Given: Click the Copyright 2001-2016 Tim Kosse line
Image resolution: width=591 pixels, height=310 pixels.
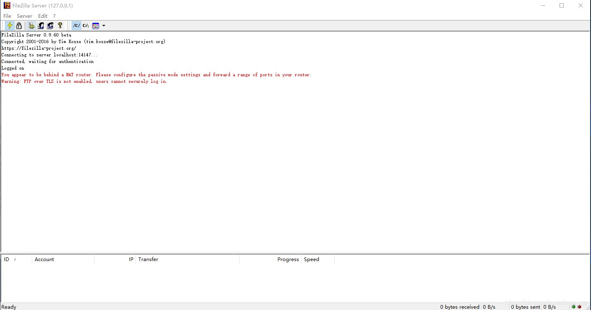Looking at the screenshot, I should pyautogui.click(x=83, y=41).
